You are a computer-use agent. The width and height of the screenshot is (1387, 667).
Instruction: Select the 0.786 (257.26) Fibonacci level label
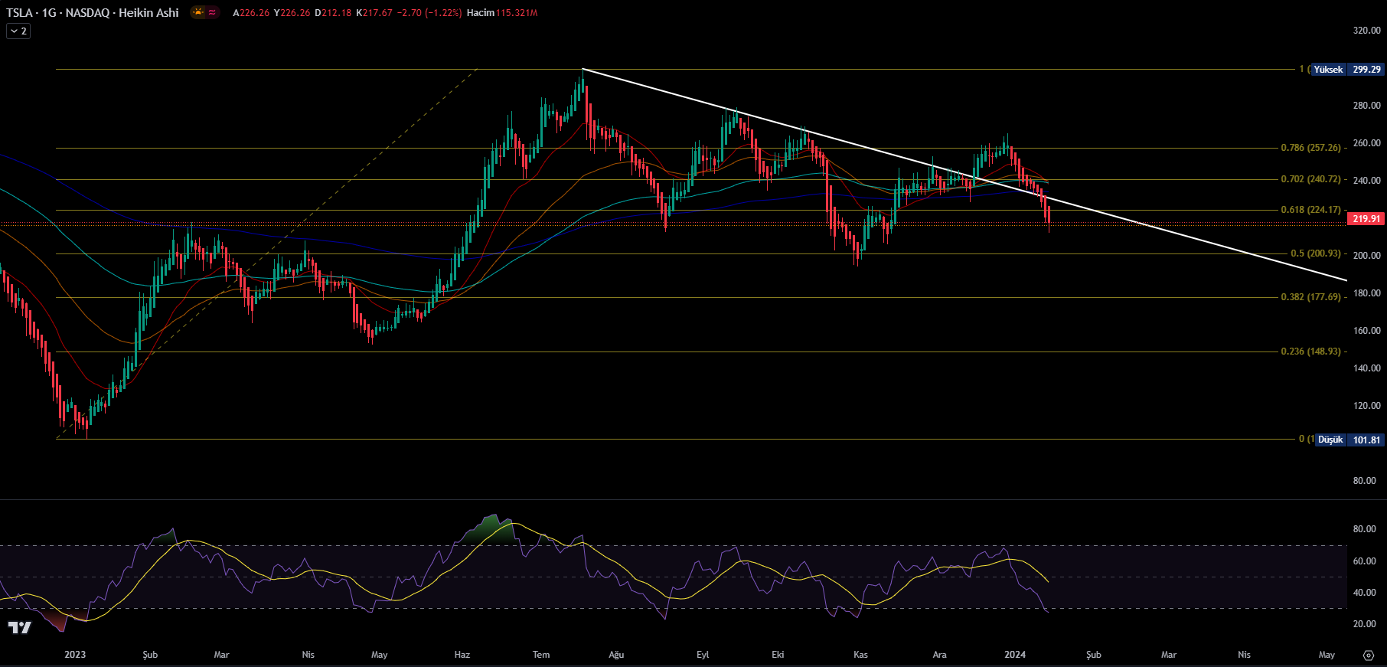click(x=1311, y=148)
